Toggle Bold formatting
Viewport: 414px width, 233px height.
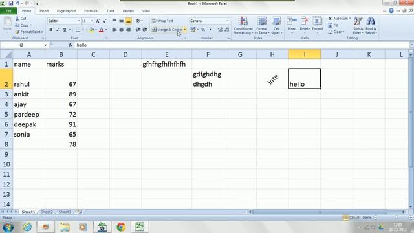tap(50, 30)
